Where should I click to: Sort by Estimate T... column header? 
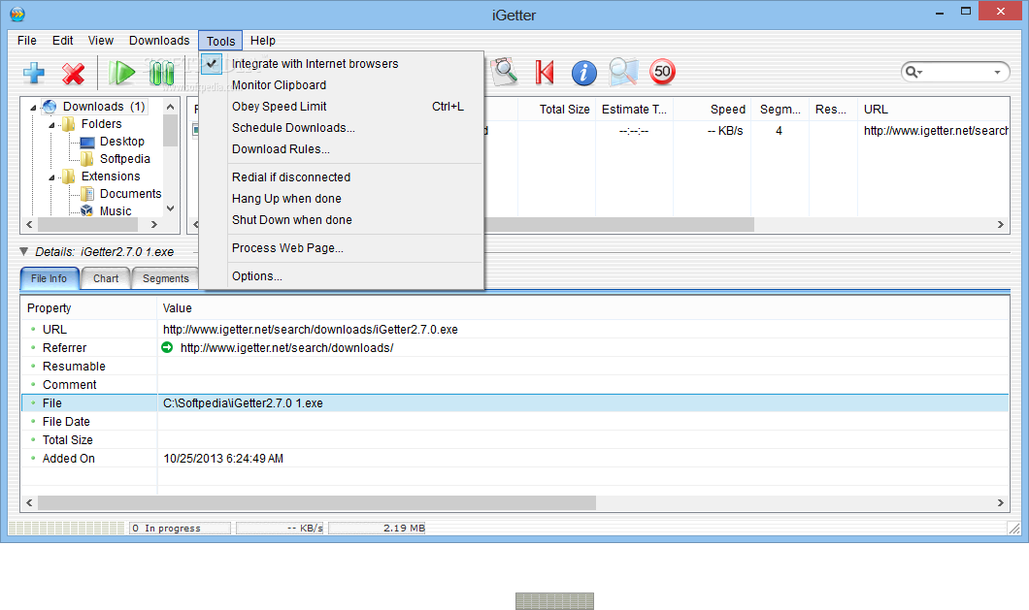pos(634,110)
